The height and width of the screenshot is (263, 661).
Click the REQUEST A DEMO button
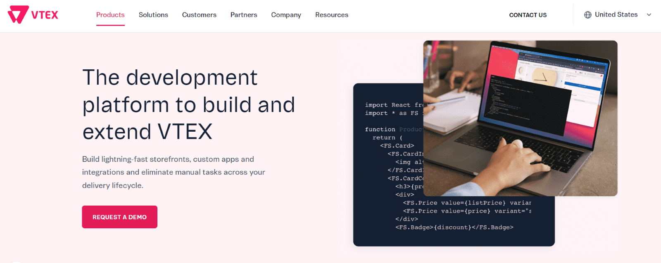point(119,217)
